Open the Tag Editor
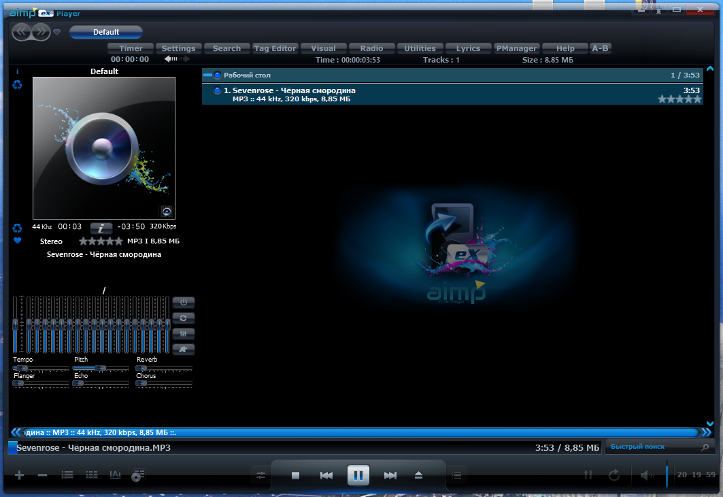Screen dimensions: 723x497 pyautogui.click(x=275, y=48)
